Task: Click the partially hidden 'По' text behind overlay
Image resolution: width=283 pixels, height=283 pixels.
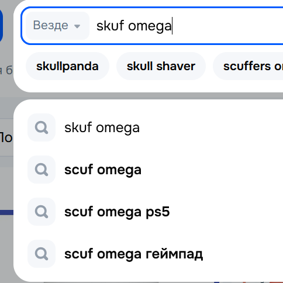Action: [6, 137]
